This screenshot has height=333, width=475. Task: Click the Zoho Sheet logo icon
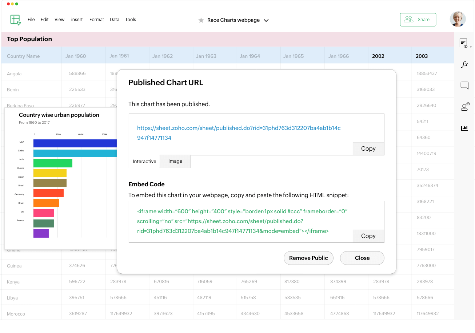coord(16,20)
